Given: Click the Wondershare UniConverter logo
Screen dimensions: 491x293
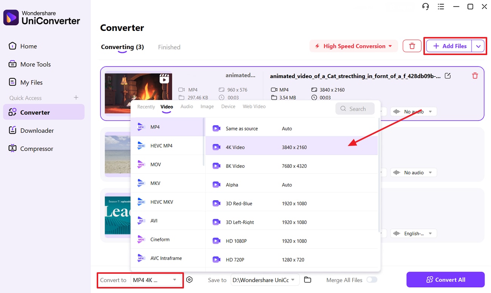Looking at the screenshot, I should coord(42,17).
